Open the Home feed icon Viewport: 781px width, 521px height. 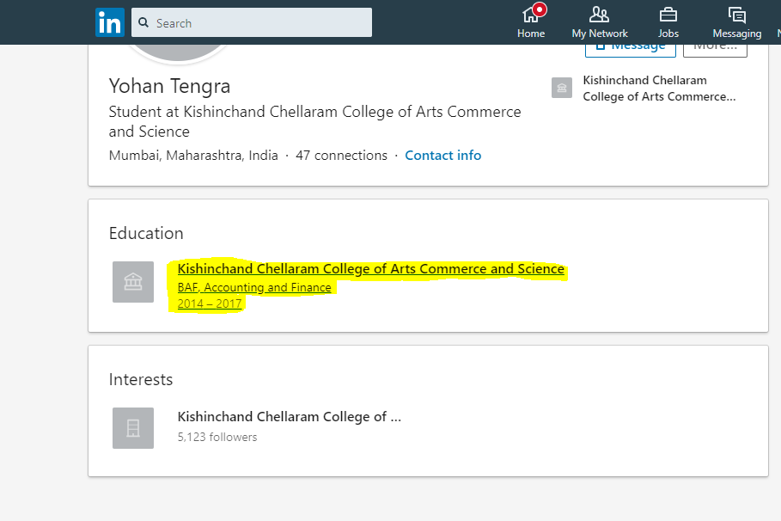tap(529, 15)
